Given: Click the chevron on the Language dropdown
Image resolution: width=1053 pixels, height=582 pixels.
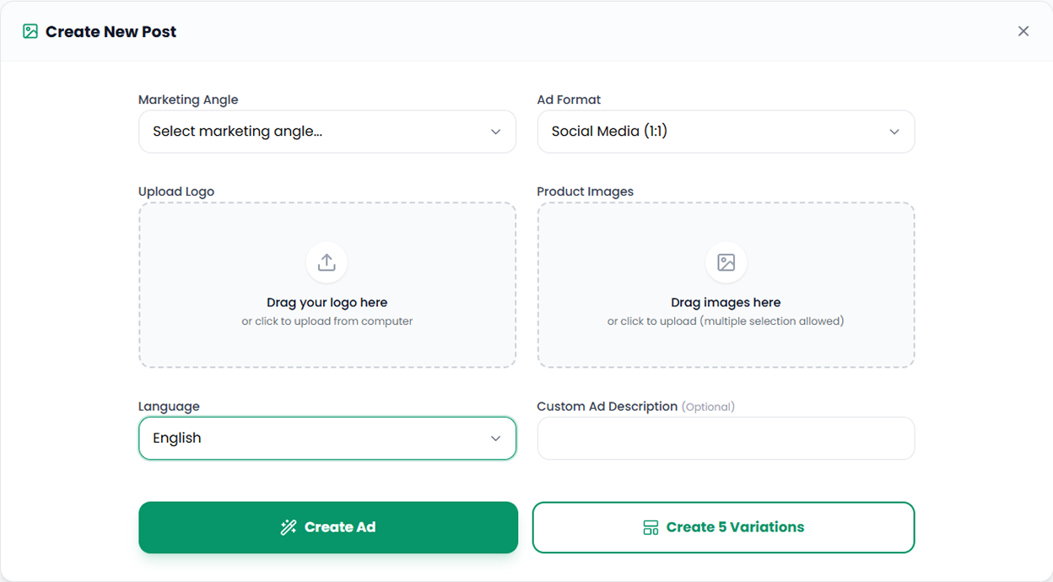Looking at the screenshot, I should coord(497,438).
